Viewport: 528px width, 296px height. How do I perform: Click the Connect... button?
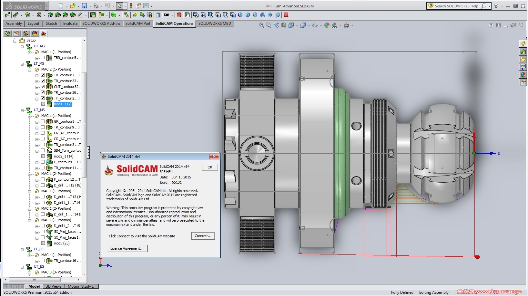pos(203,236)
